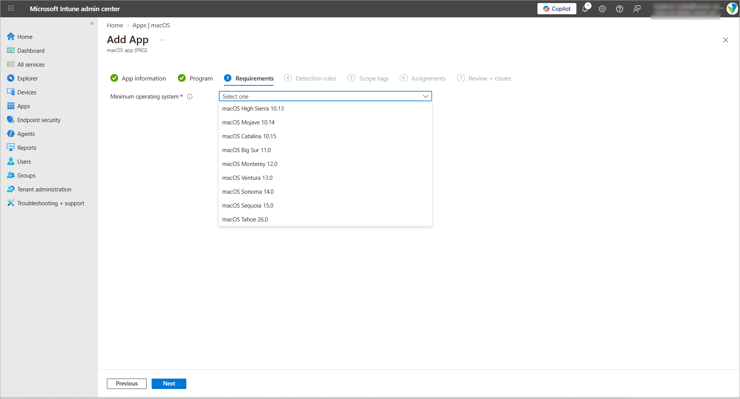The width and height of the screenshot is (740, 399).
Task: Click the Home breadcrumb link
Action: coord(115,25)
